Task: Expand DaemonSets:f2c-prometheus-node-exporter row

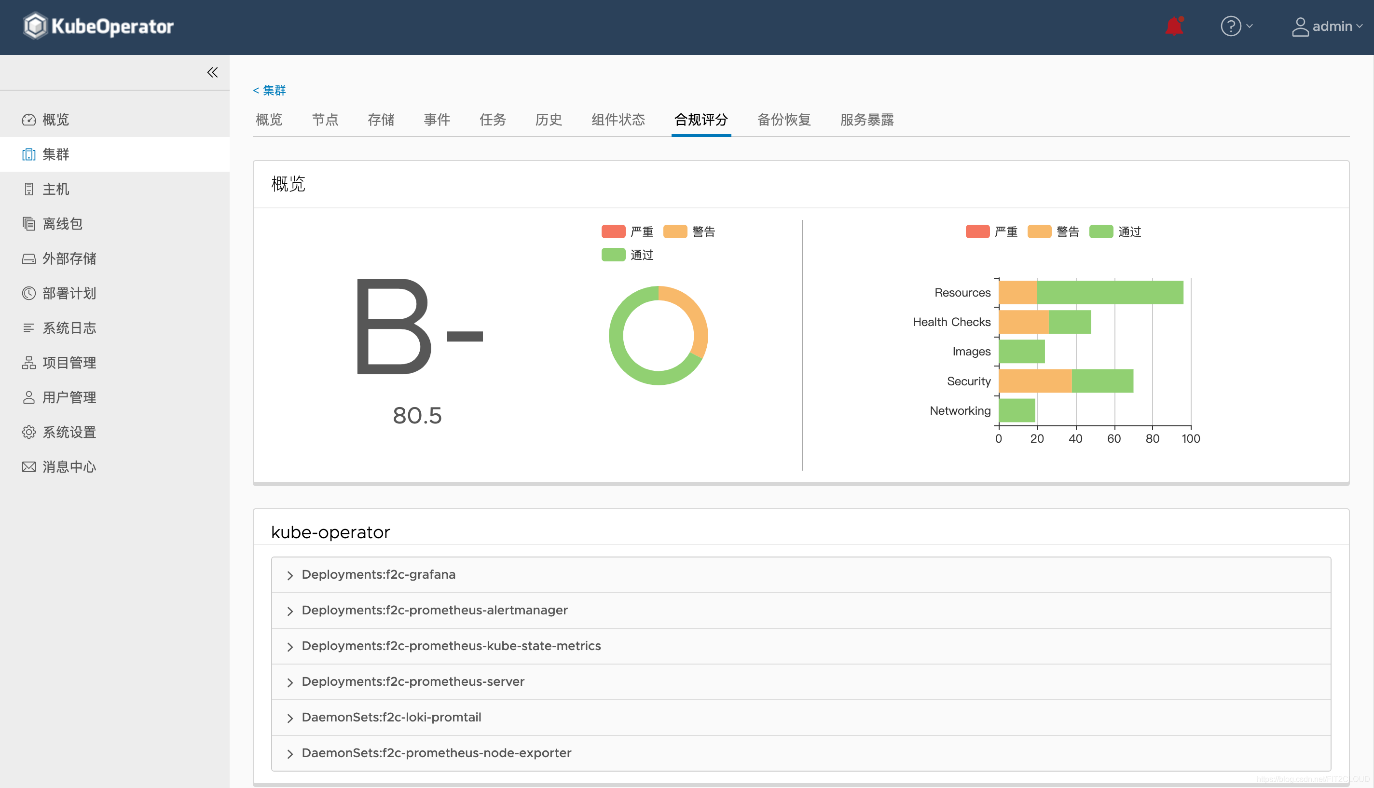Action: (801, 753)
